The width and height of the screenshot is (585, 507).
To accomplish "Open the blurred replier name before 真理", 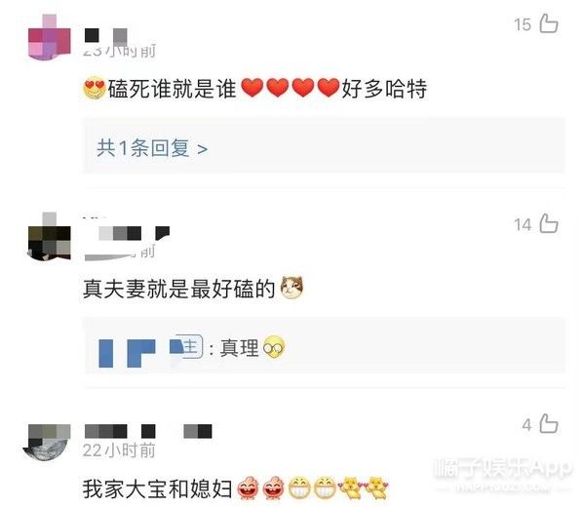I will (151, 352).
